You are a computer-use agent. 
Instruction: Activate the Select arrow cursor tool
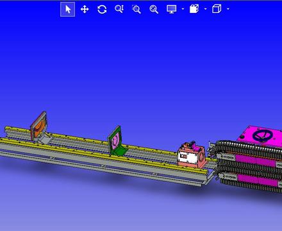pyautogui.click(x=68, y=10)
